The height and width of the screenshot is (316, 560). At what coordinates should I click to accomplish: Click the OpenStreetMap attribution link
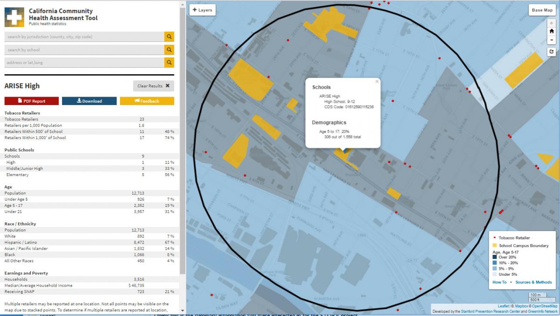[545, 306]
